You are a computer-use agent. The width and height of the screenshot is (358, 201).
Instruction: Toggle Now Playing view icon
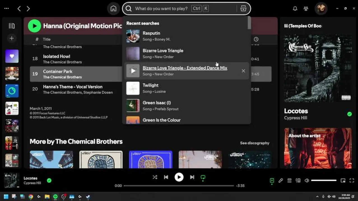[x=272, y=181]
